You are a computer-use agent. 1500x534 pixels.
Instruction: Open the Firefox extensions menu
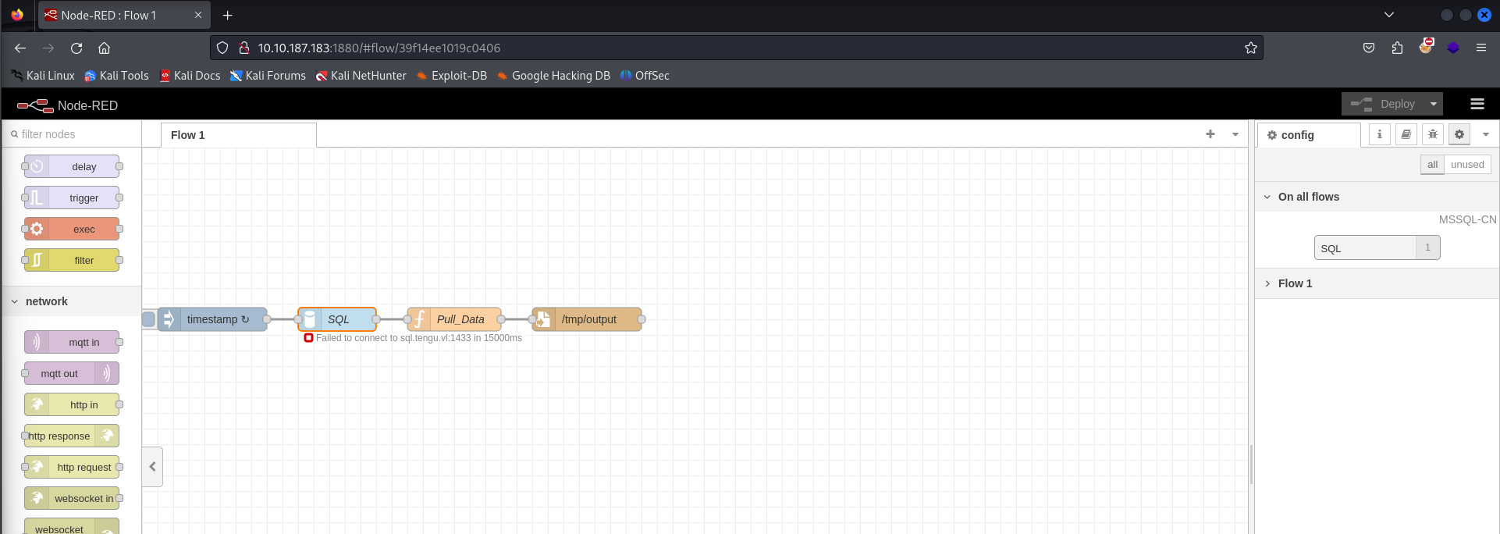[1397, 48]
